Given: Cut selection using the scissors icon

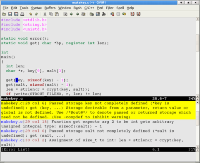Looking at the screenshot, I should (45, 14).
